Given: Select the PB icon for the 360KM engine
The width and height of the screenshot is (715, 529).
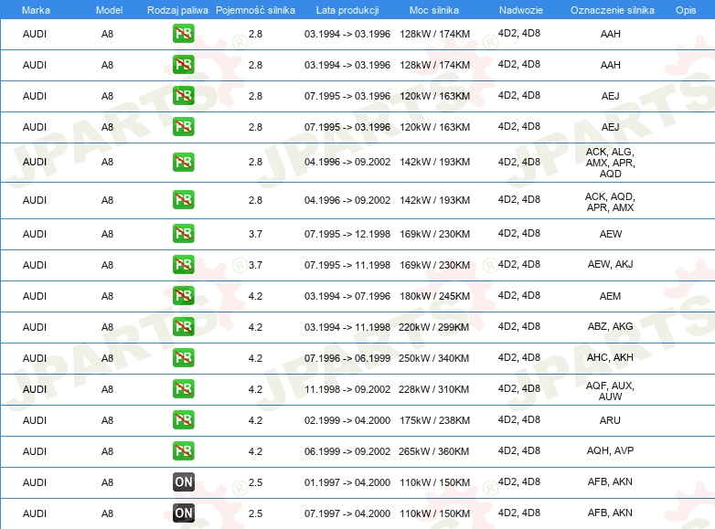Looking at the screenshot, I should (x=183, y=450).
